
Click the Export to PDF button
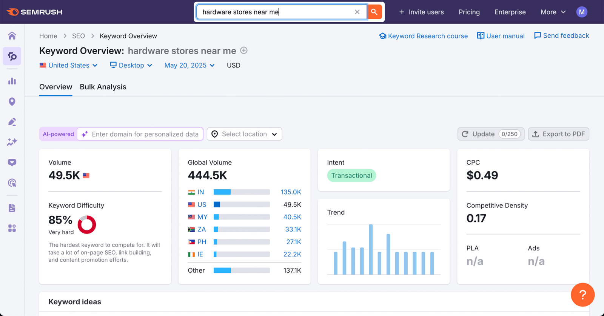click(559, 134)
